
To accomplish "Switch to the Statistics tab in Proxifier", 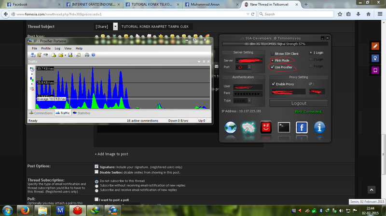I will (82, 113).
